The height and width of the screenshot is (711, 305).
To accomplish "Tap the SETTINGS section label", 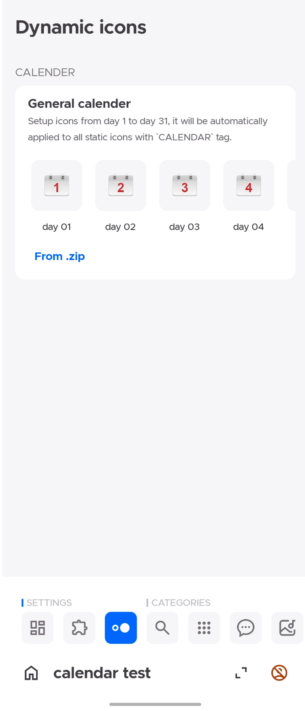I will (x=49, y=603).
